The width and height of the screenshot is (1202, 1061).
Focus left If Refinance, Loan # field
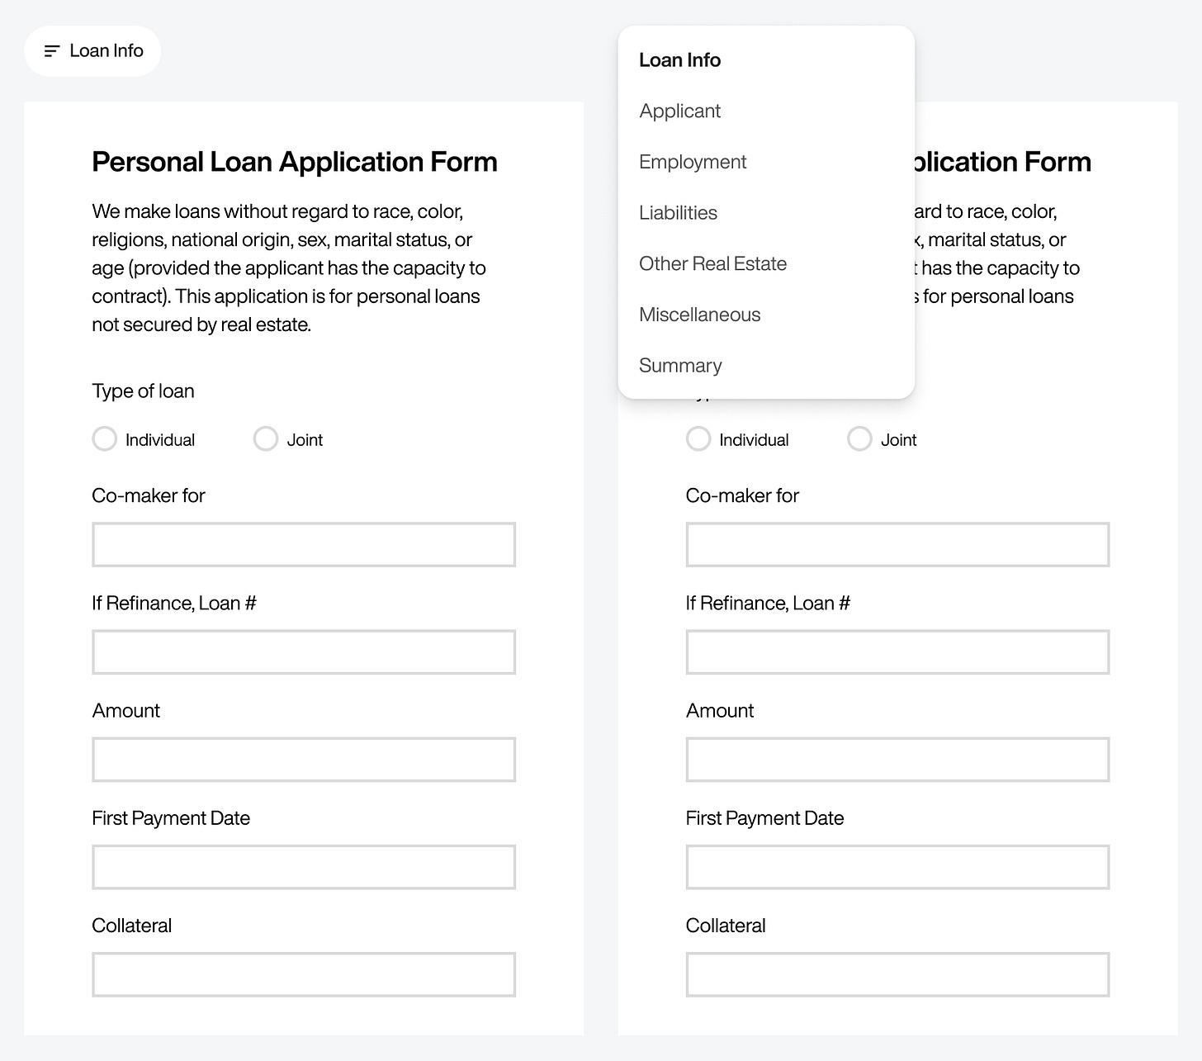coord(304,652)
